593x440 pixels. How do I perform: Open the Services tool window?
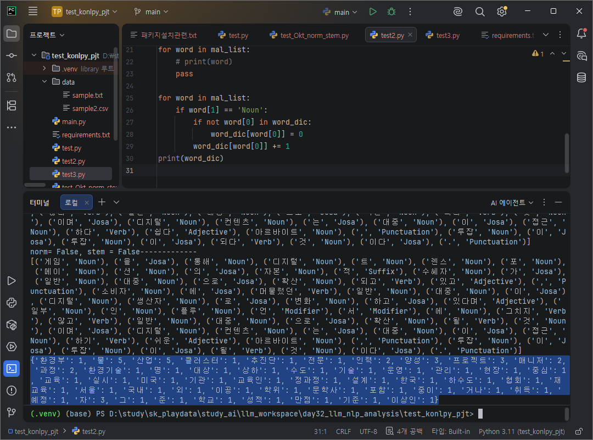[x=12, y=347]
